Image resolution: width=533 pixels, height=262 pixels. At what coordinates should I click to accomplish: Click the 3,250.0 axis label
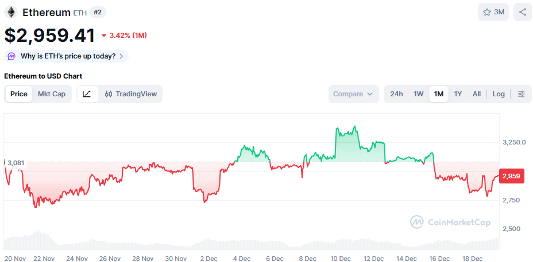point(514,142)
